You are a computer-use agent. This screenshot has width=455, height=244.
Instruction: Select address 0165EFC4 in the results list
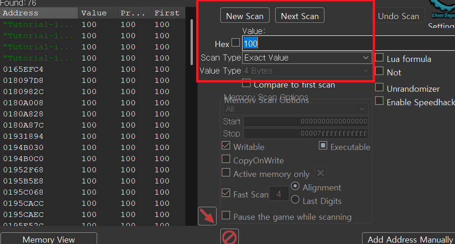[x=23, y=69]
